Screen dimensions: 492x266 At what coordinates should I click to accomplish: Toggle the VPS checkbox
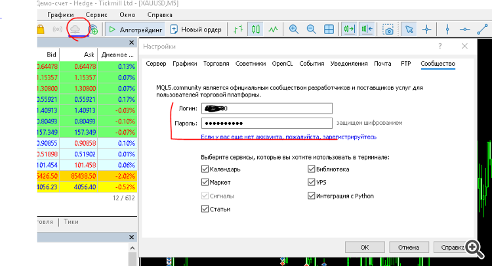coord(311,182)
